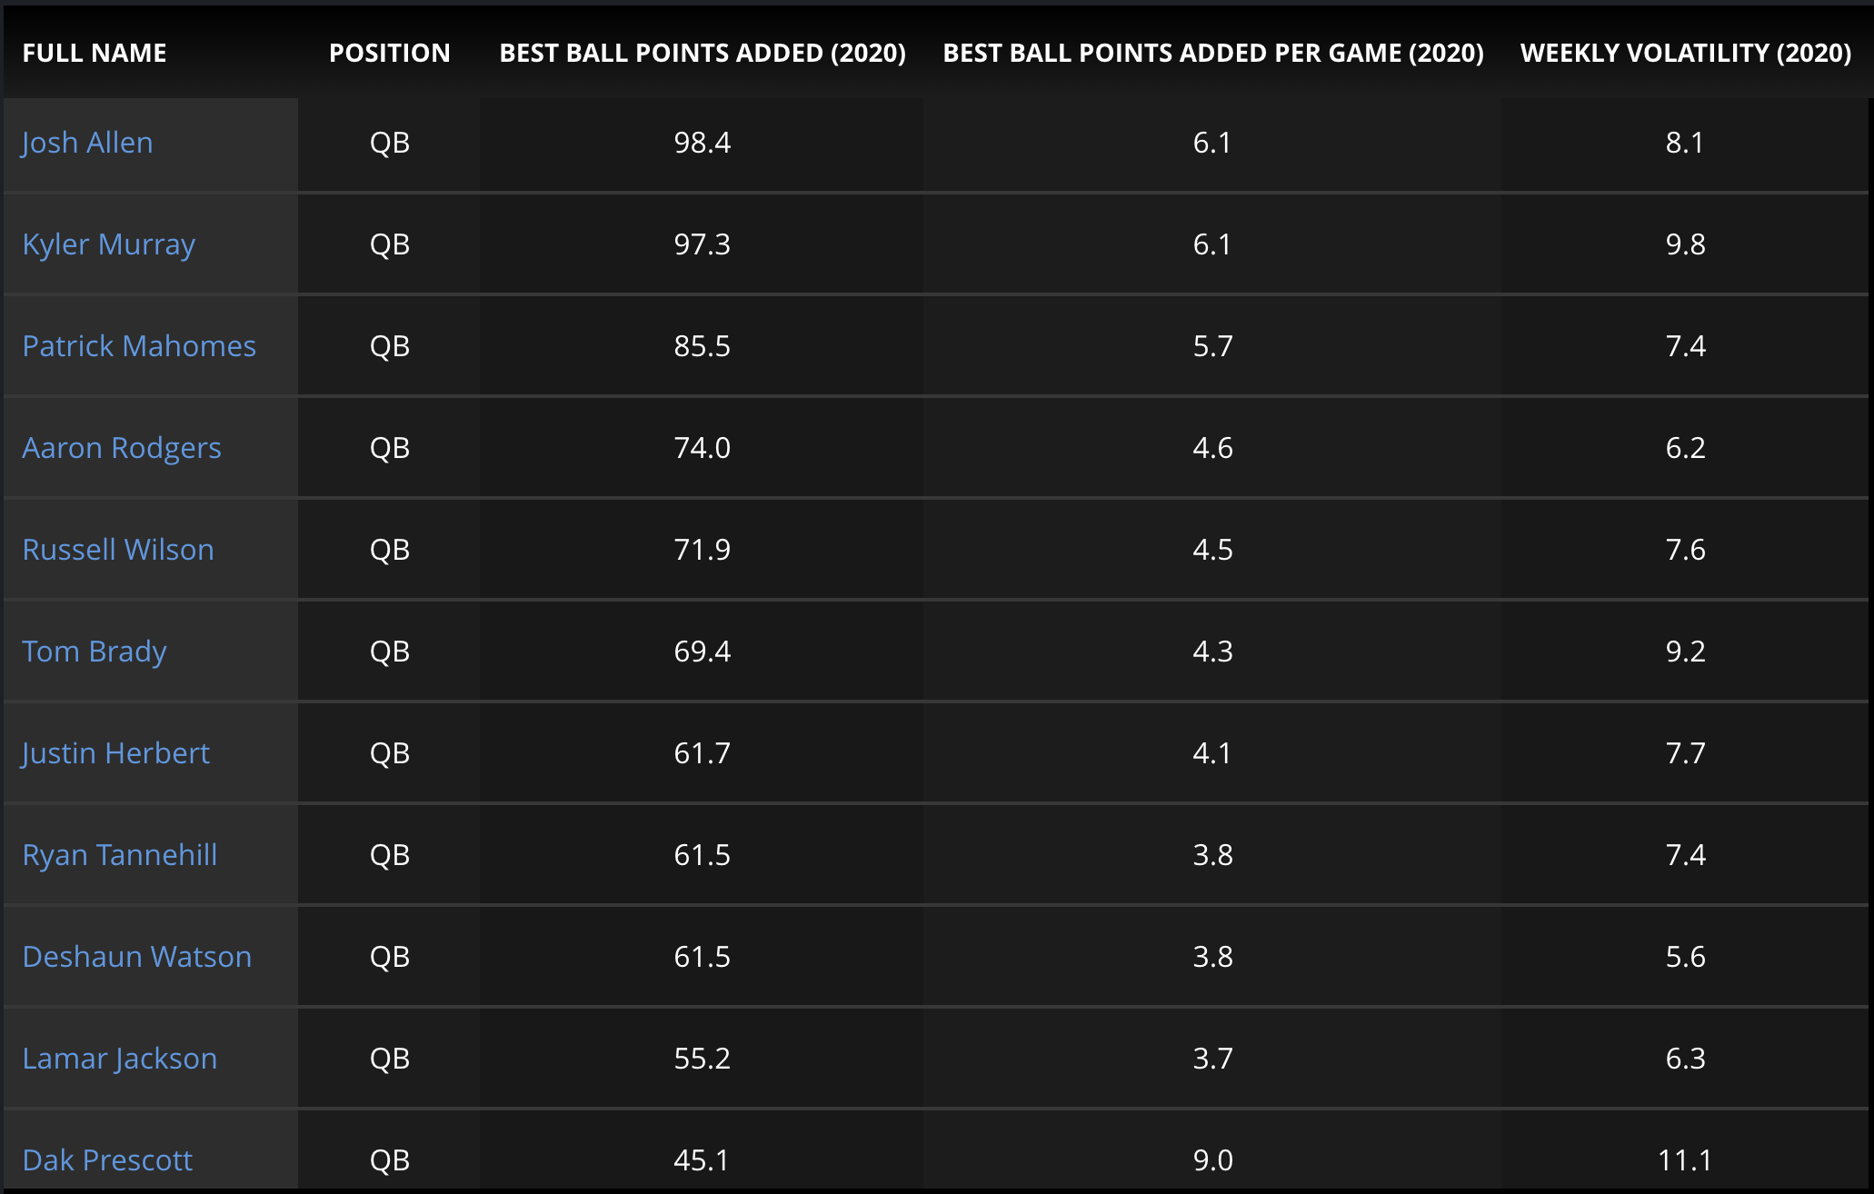Sort by Best Ball Points Added Per Game header

(1212, 53)
